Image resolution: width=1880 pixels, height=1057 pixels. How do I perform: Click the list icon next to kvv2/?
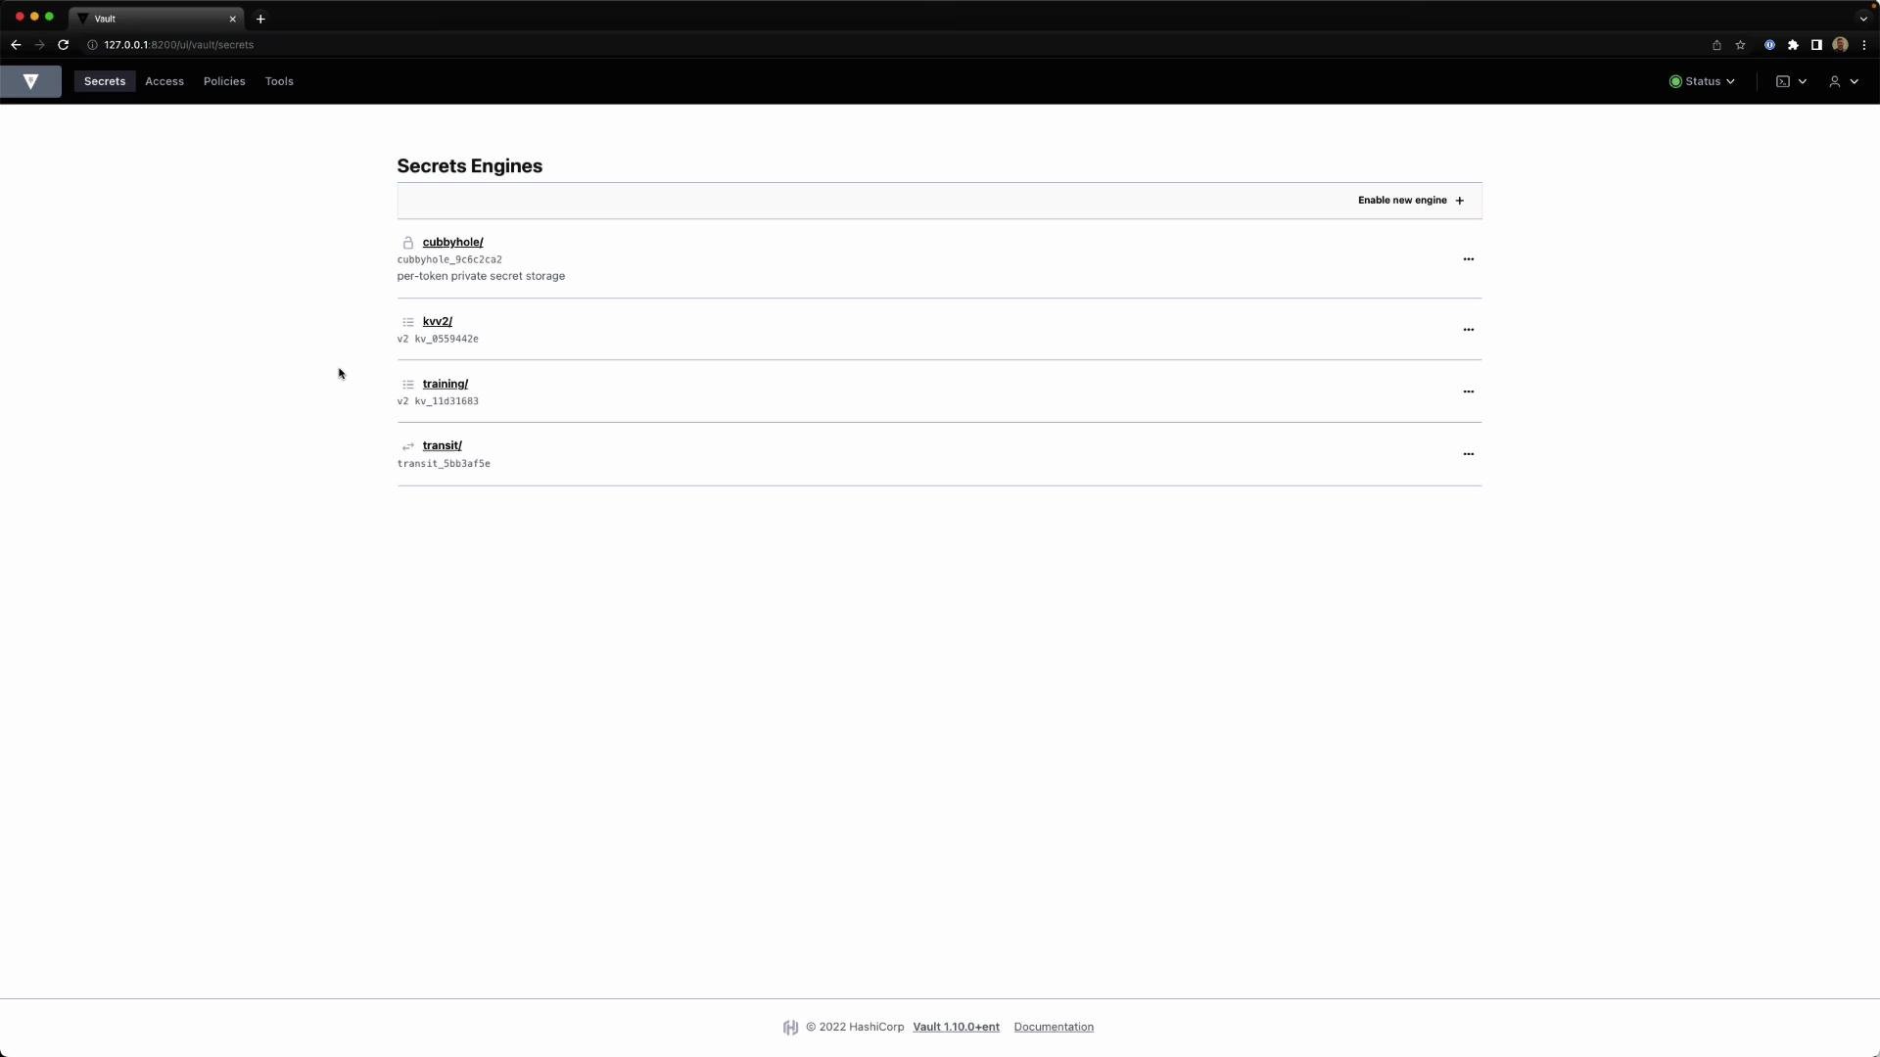pos(408,322)
